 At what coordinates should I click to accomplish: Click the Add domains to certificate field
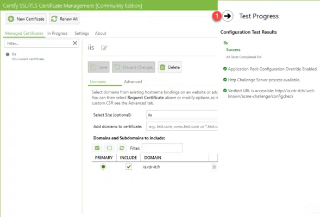(181, 126)
